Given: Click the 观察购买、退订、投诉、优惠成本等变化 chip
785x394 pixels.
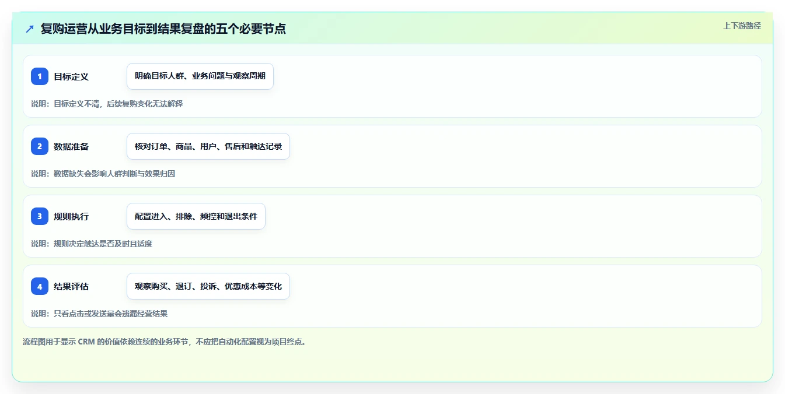Looking at the screenshot, I should point(208,286).
